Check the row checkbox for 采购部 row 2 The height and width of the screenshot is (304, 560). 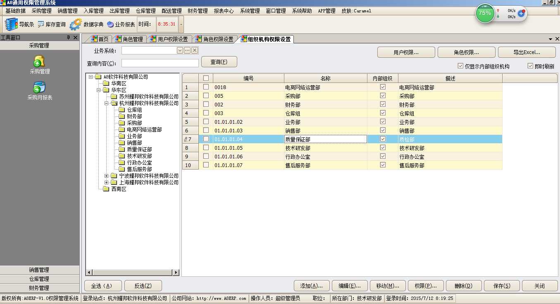206,96
